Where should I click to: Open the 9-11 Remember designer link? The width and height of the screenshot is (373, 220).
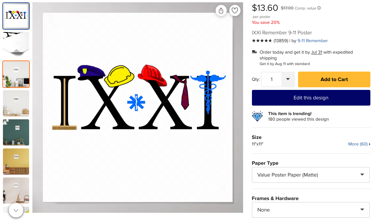click(312, 41)
